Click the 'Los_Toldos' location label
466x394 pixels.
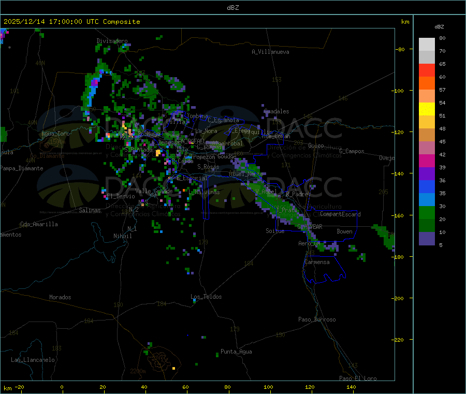coord(206,297)
